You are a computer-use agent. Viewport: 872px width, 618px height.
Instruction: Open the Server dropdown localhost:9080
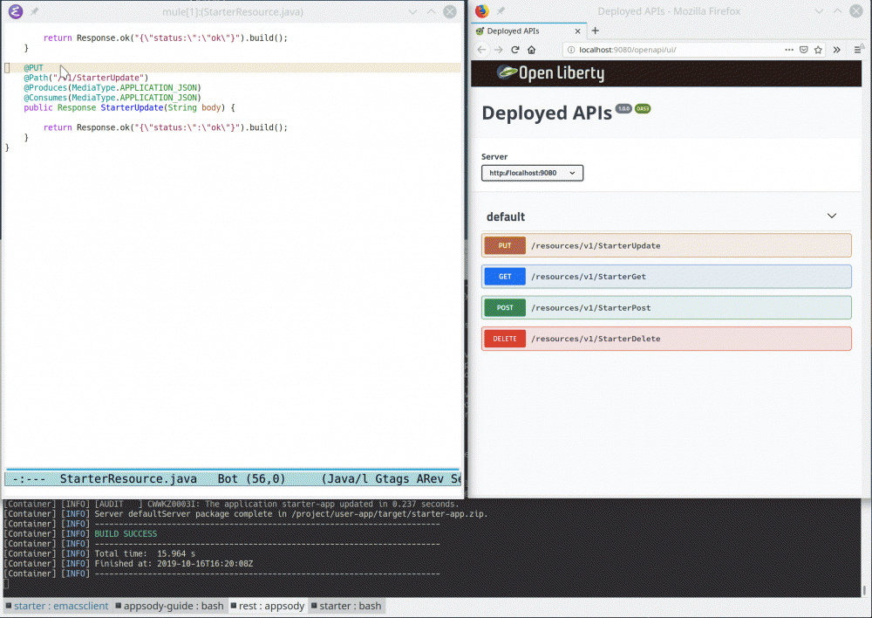coord(532,173)
